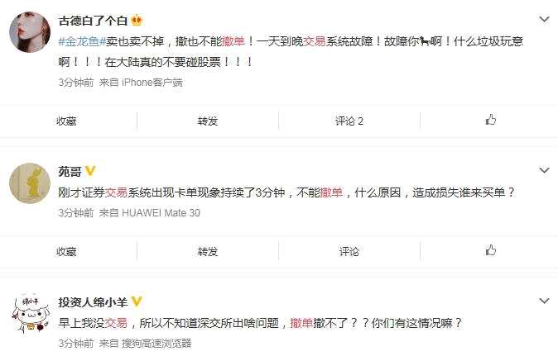Open 古德白了个白's profile avatar

pyautogui.click(x=30, y=32)
